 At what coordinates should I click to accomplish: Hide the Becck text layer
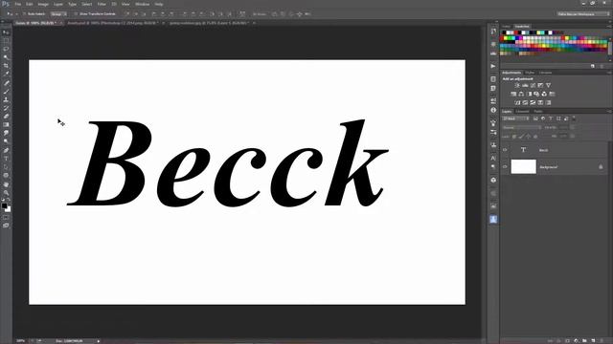(x=505, y=150)
